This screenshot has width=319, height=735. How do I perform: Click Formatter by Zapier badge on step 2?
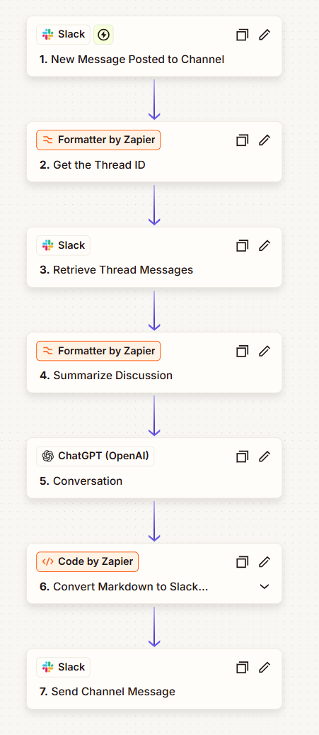click(x=98, y=140)
